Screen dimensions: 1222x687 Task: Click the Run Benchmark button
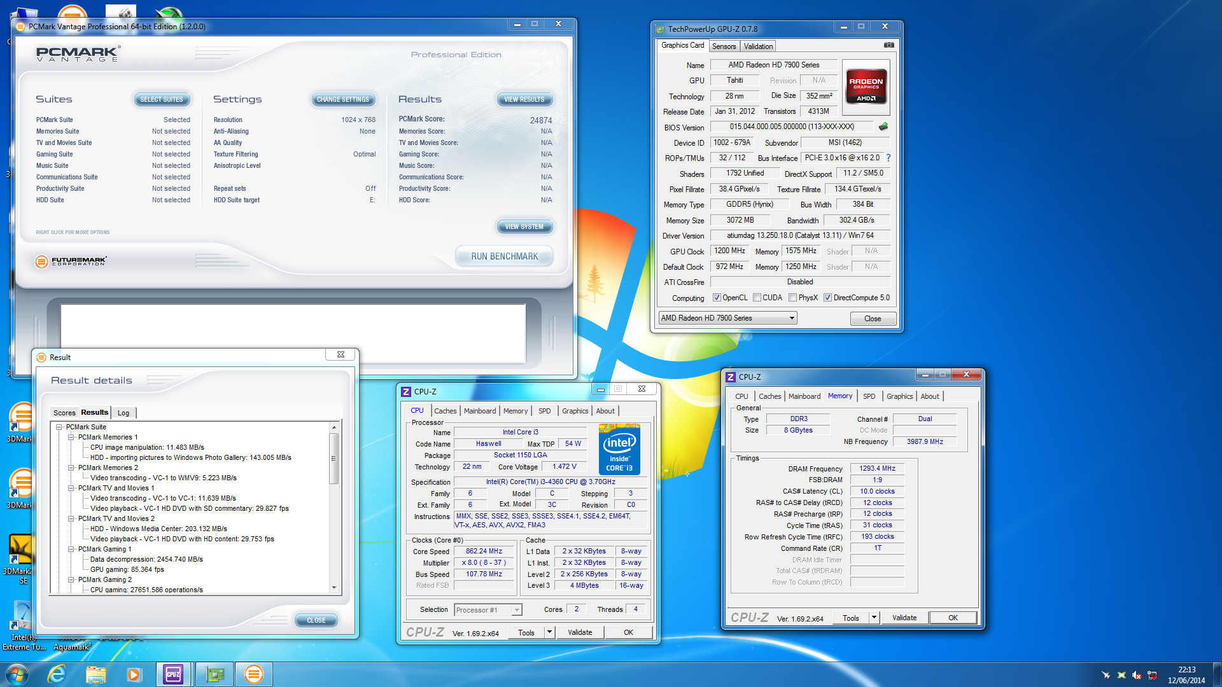(505, 256)
